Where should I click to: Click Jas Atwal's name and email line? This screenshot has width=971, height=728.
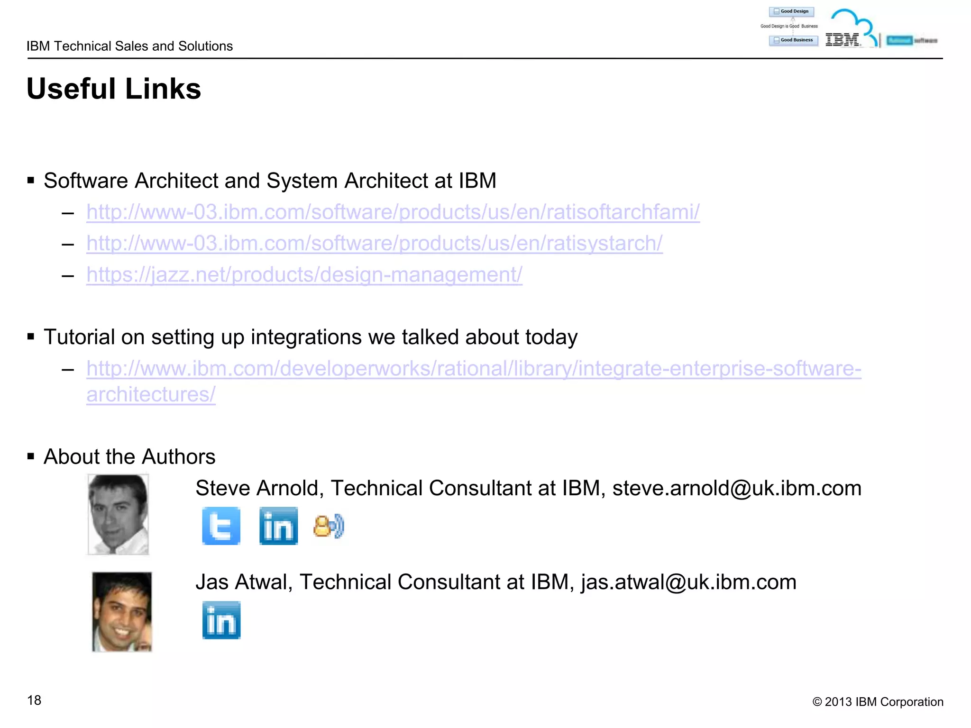point(496,582)
